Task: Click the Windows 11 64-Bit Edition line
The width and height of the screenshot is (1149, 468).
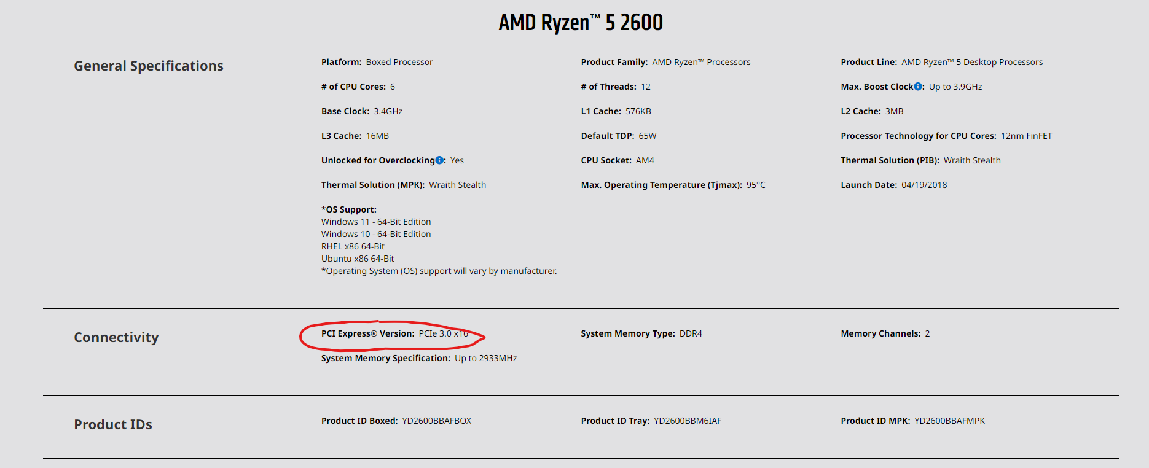Action: coord(376,222)
